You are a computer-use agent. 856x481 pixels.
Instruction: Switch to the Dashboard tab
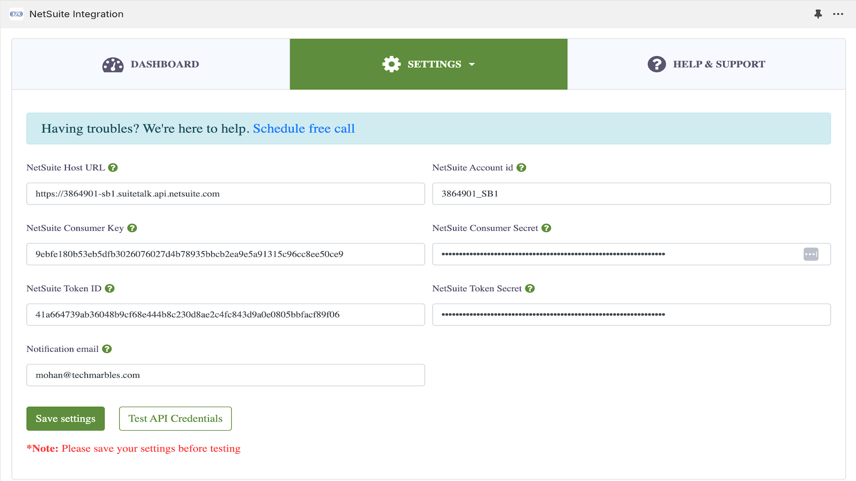click(151, 64)
